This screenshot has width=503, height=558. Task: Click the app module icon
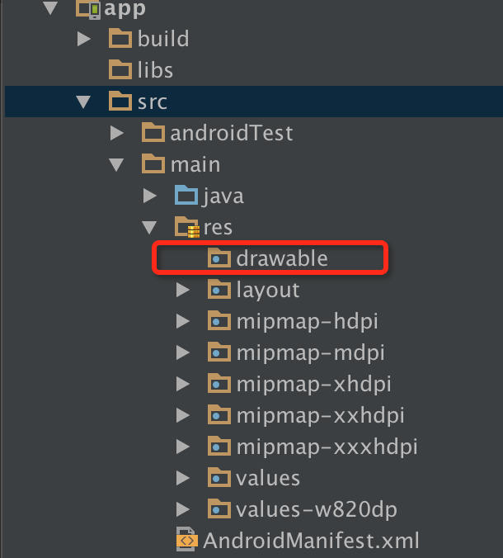pyautogui.click(x=88, y=9)
